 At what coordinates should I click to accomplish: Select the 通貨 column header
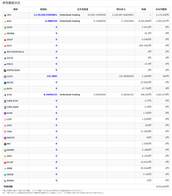(16, 9)
